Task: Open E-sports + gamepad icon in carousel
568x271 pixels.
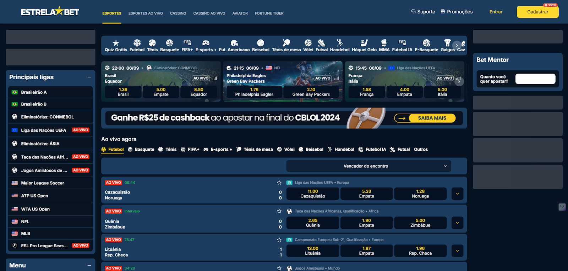Action: tap(206, 43)
